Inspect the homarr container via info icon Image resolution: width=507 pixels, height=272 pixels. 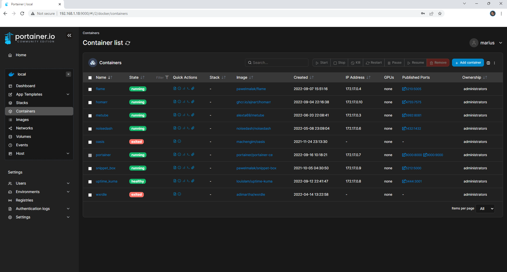(179, 102)
